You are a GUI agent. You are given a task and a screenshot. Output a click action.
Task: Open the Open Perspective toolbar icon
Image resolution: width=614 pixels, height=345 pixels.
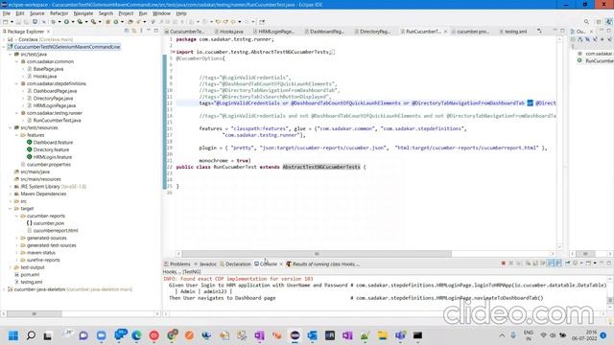599,22
